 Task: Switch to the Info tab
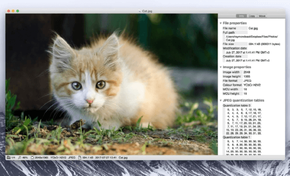(x=241, y=16)
